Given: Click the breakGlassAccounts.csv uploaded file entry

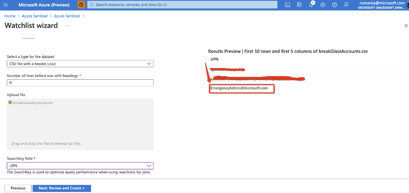Looking at the screenshot, I should 33,103.
